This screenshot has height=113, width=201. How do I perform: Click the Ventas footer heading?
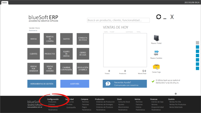click(138, 99)
